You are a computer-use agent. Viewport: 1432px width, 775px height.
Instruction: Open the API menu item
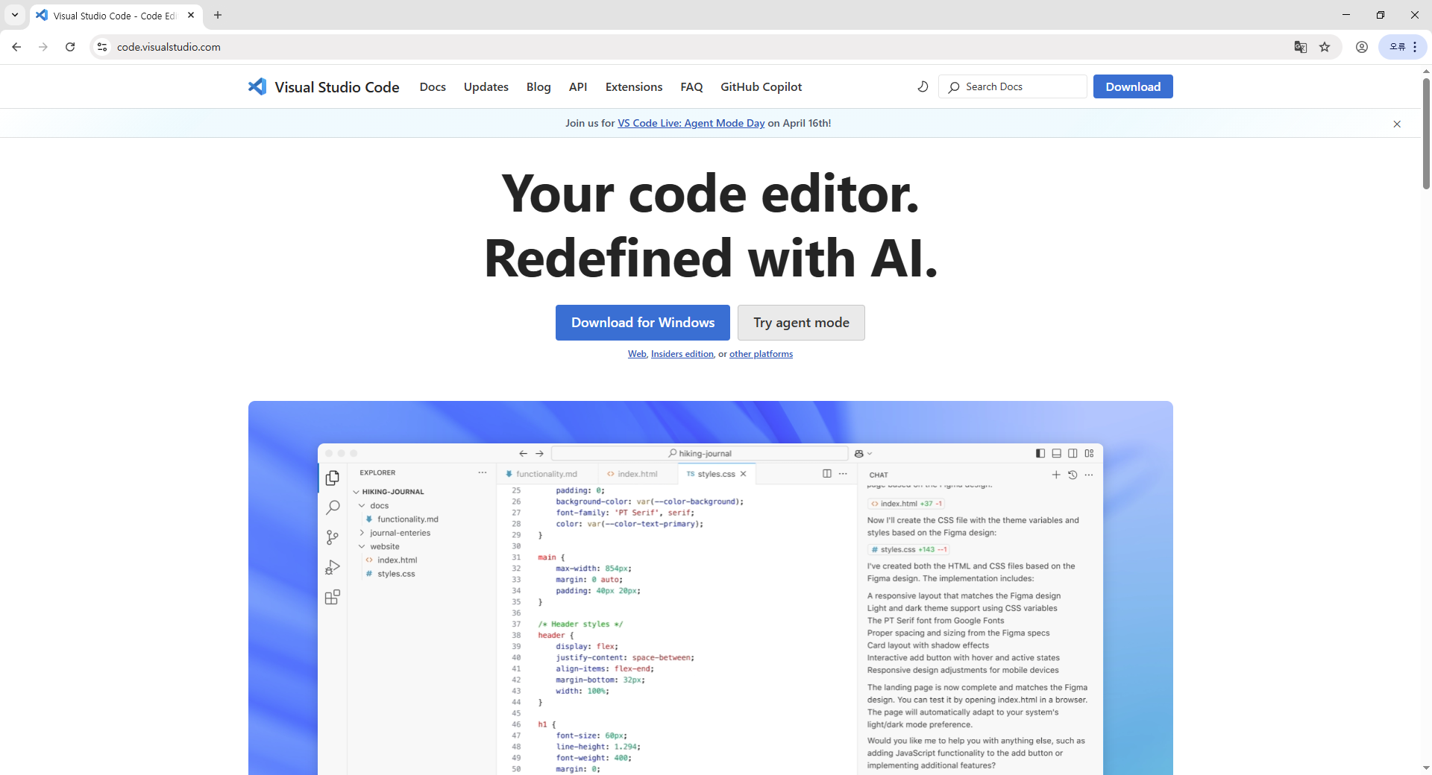click(578, 86)
